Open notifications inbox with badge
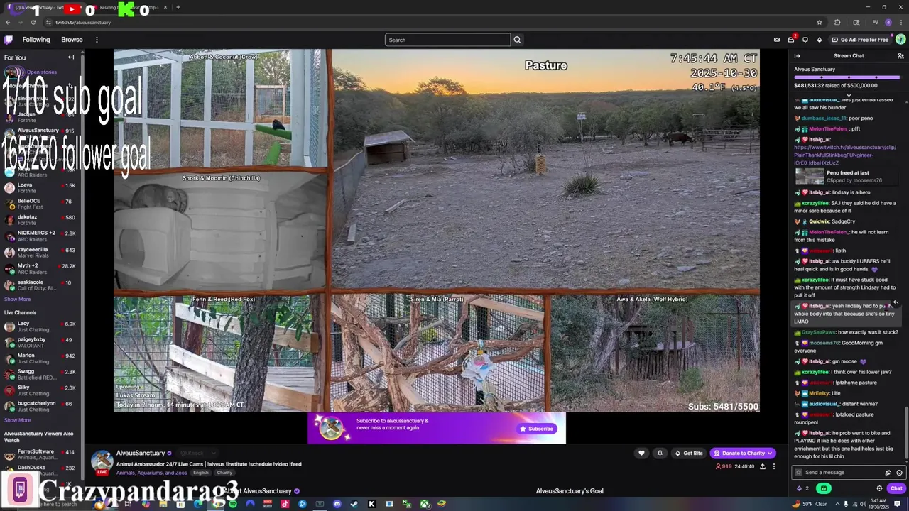 pyautogui.click(x=791, y=40)
